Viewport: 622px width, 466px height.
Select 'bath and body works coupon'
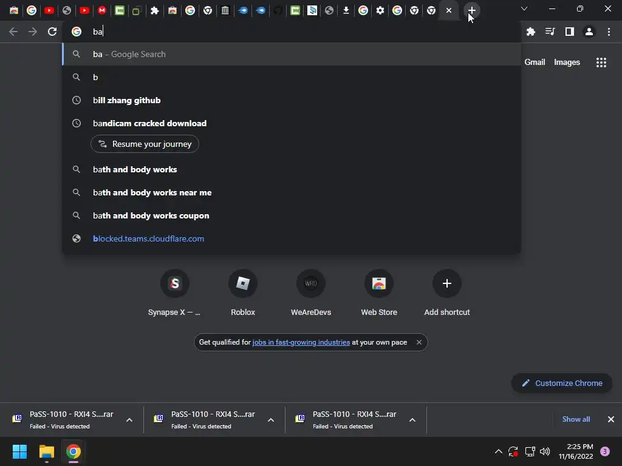pyautogui.click(x=292, y=215)
